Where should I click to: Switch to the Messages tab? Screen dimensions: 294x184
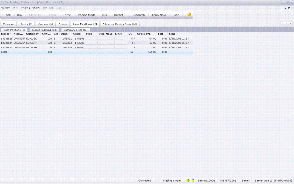8,24
